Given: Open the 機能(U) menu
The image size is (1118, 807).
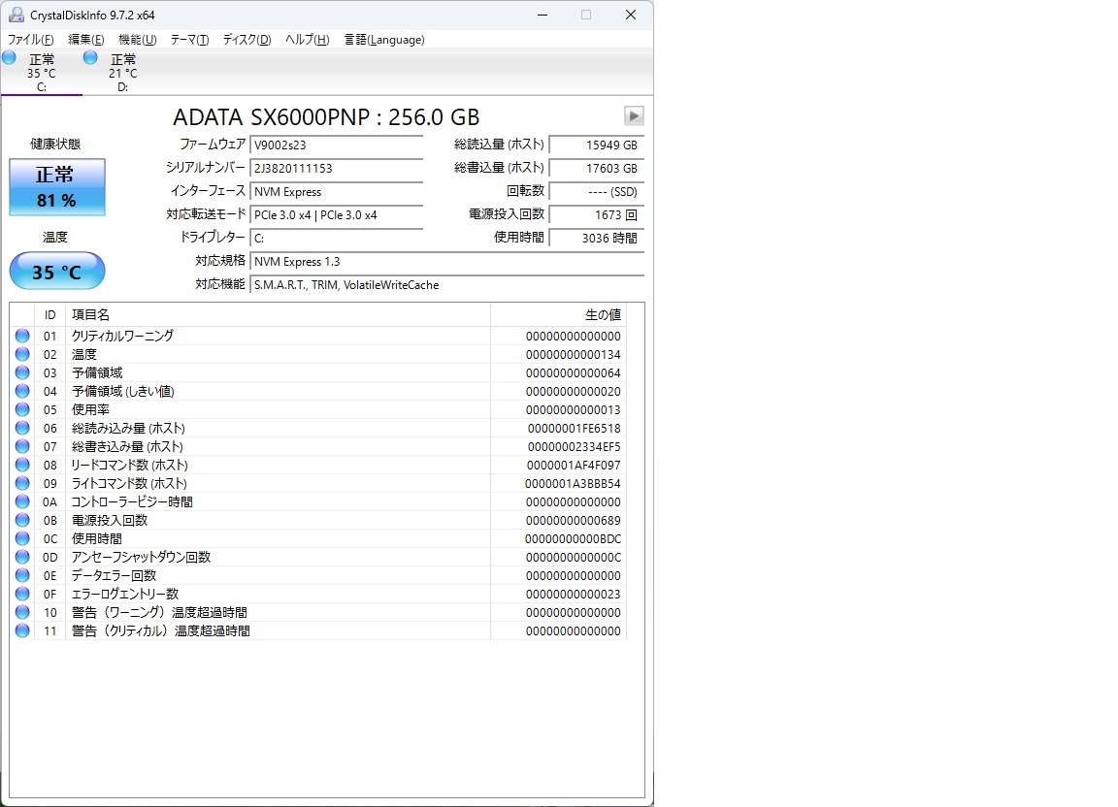Looking at the screenshot, I should click(137, 40).
